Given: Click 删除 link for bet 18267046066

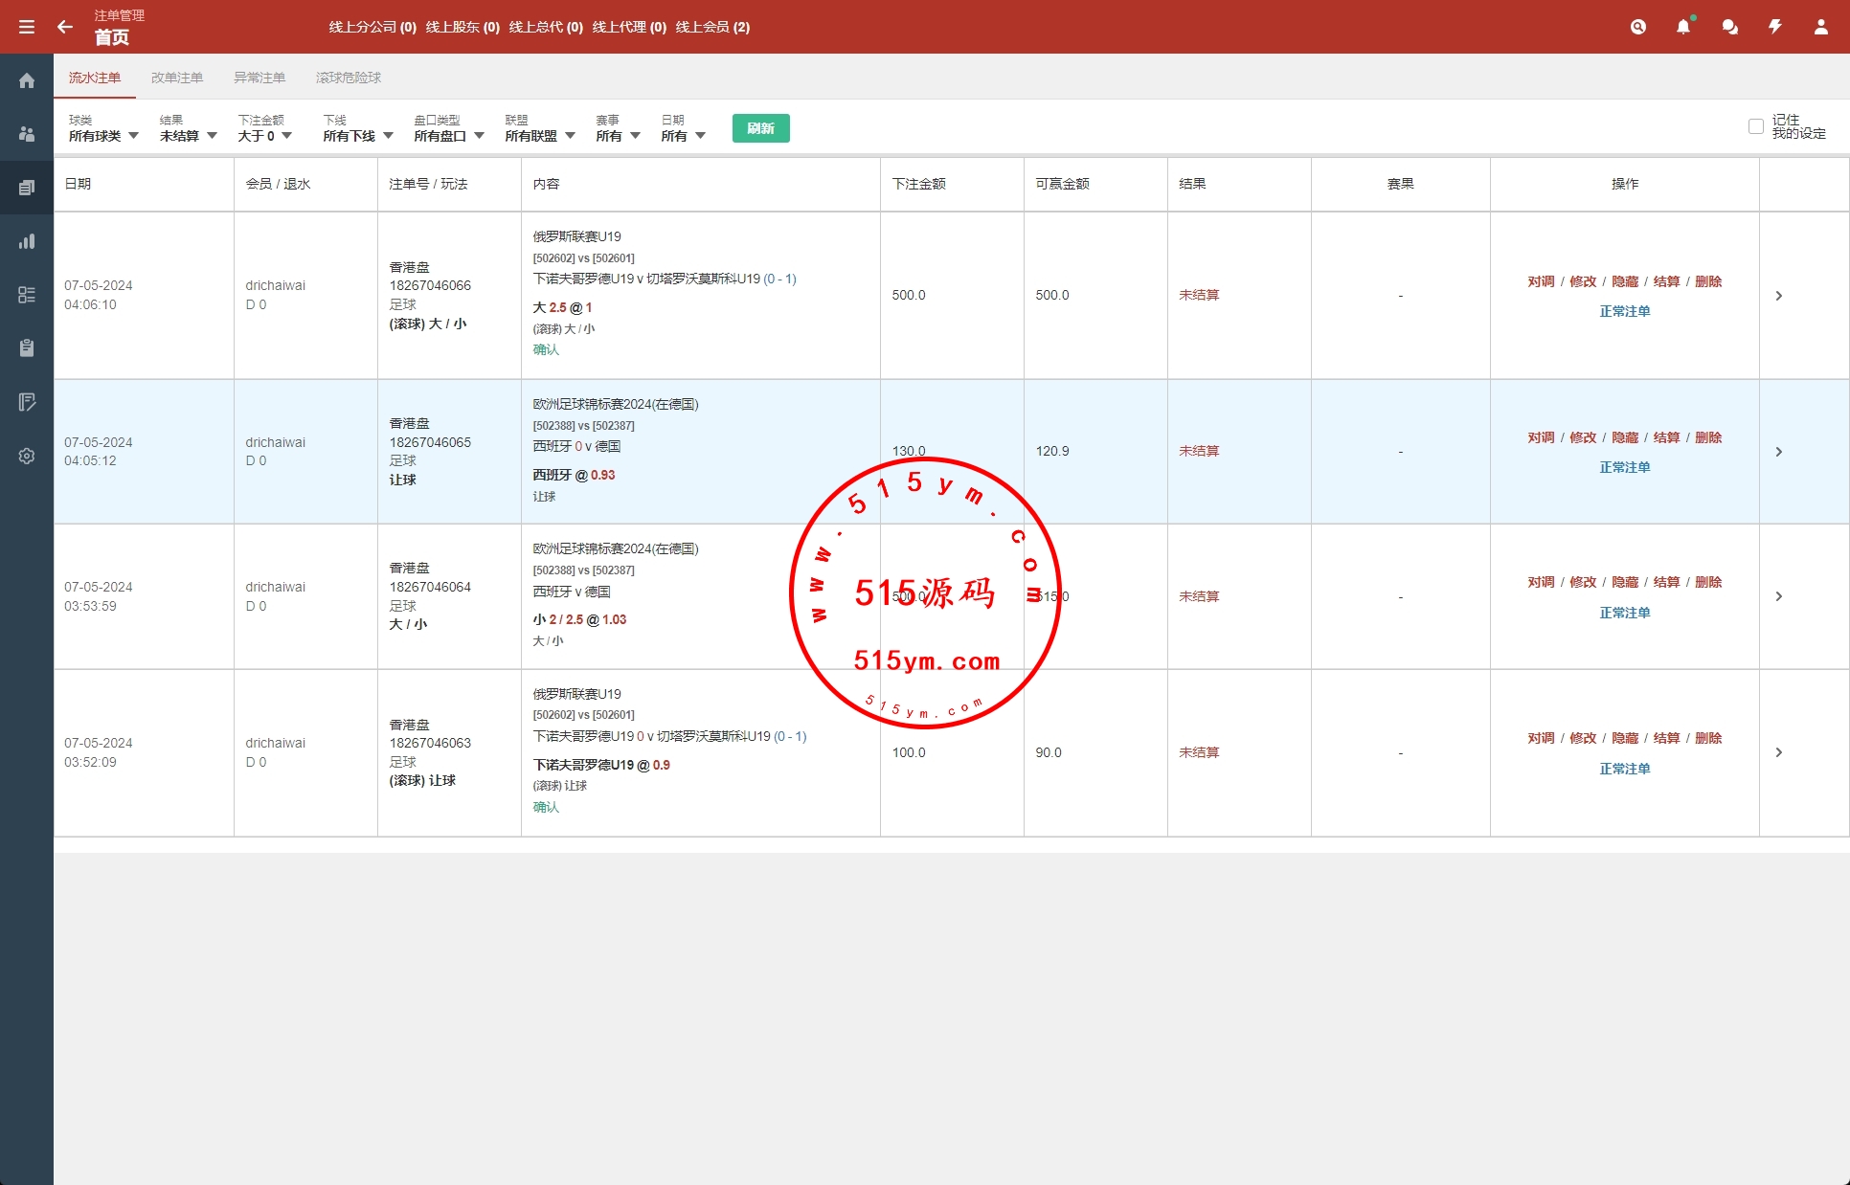Looking at the screenshot, I should tap(1708, 281).
